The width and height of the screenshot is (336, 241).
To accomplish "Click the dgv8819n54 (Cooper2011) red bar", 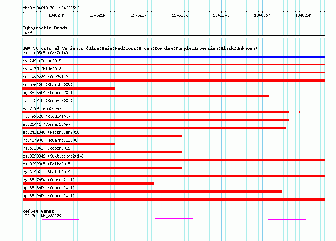I will [174, 199].
